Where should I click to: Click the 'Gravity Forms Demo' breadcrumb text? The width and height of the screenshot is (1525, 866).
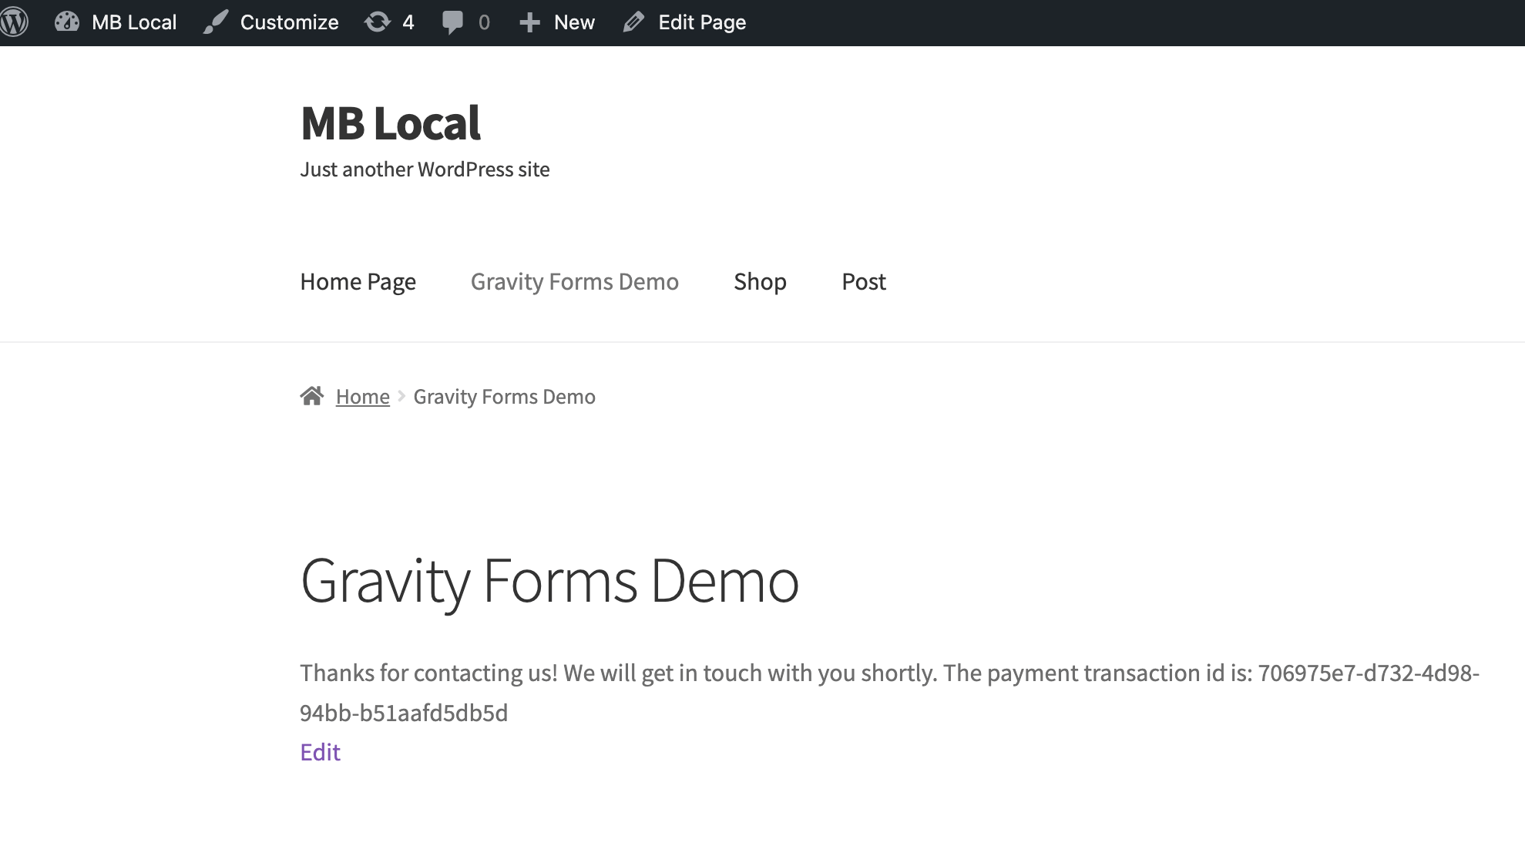click(x=505, y=397)
